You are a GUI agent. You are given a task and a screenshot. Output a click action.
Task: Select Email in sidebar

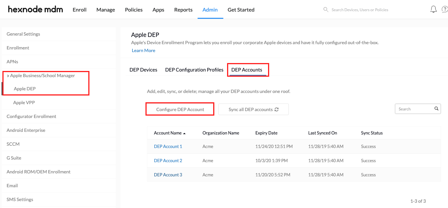coord(59,186)
